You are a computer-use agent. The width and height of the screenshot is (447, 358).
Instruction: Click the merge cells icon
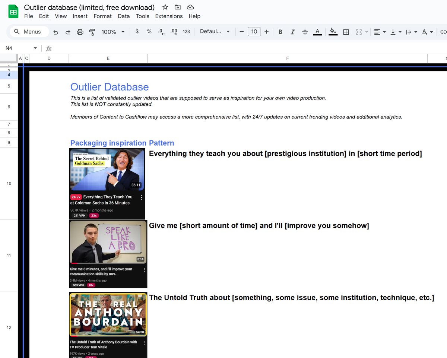coord(359,32)
